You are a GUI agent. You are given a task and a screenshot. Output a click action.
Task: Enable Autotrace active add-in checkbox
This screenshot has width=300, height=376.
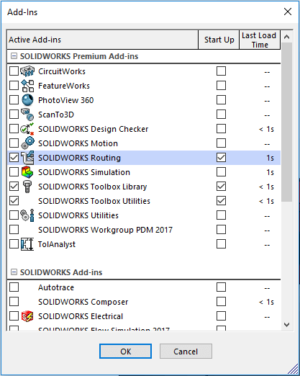click(14, 287)
